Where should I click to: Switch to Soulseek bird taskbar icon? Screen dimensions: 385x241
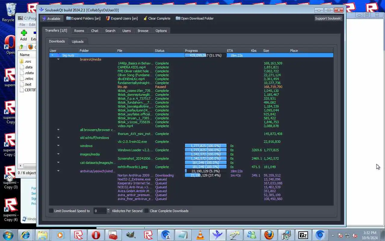pos(217,235)
